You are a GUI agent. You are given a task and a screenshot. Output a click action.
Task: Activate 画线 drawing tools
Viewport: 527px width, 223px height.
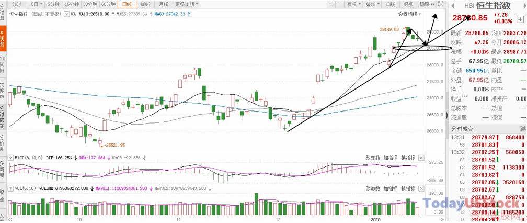point(391,4)
